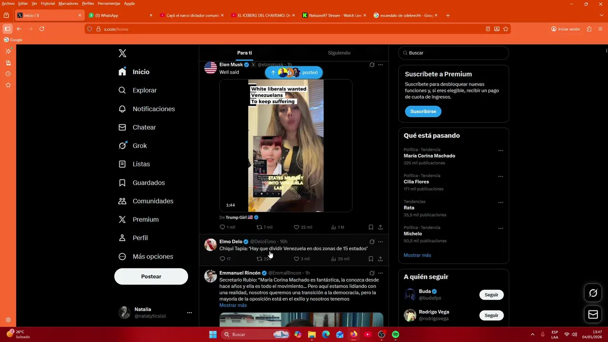
Task: Open floating messages envelope button
Action: coord(593,314)
